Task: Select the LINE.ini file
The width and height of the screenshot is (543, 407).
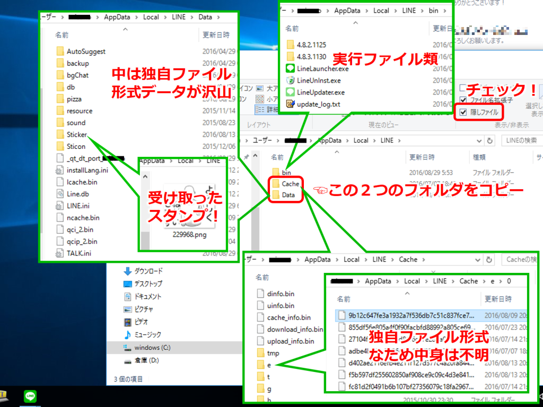Action: tap(73, 206)
